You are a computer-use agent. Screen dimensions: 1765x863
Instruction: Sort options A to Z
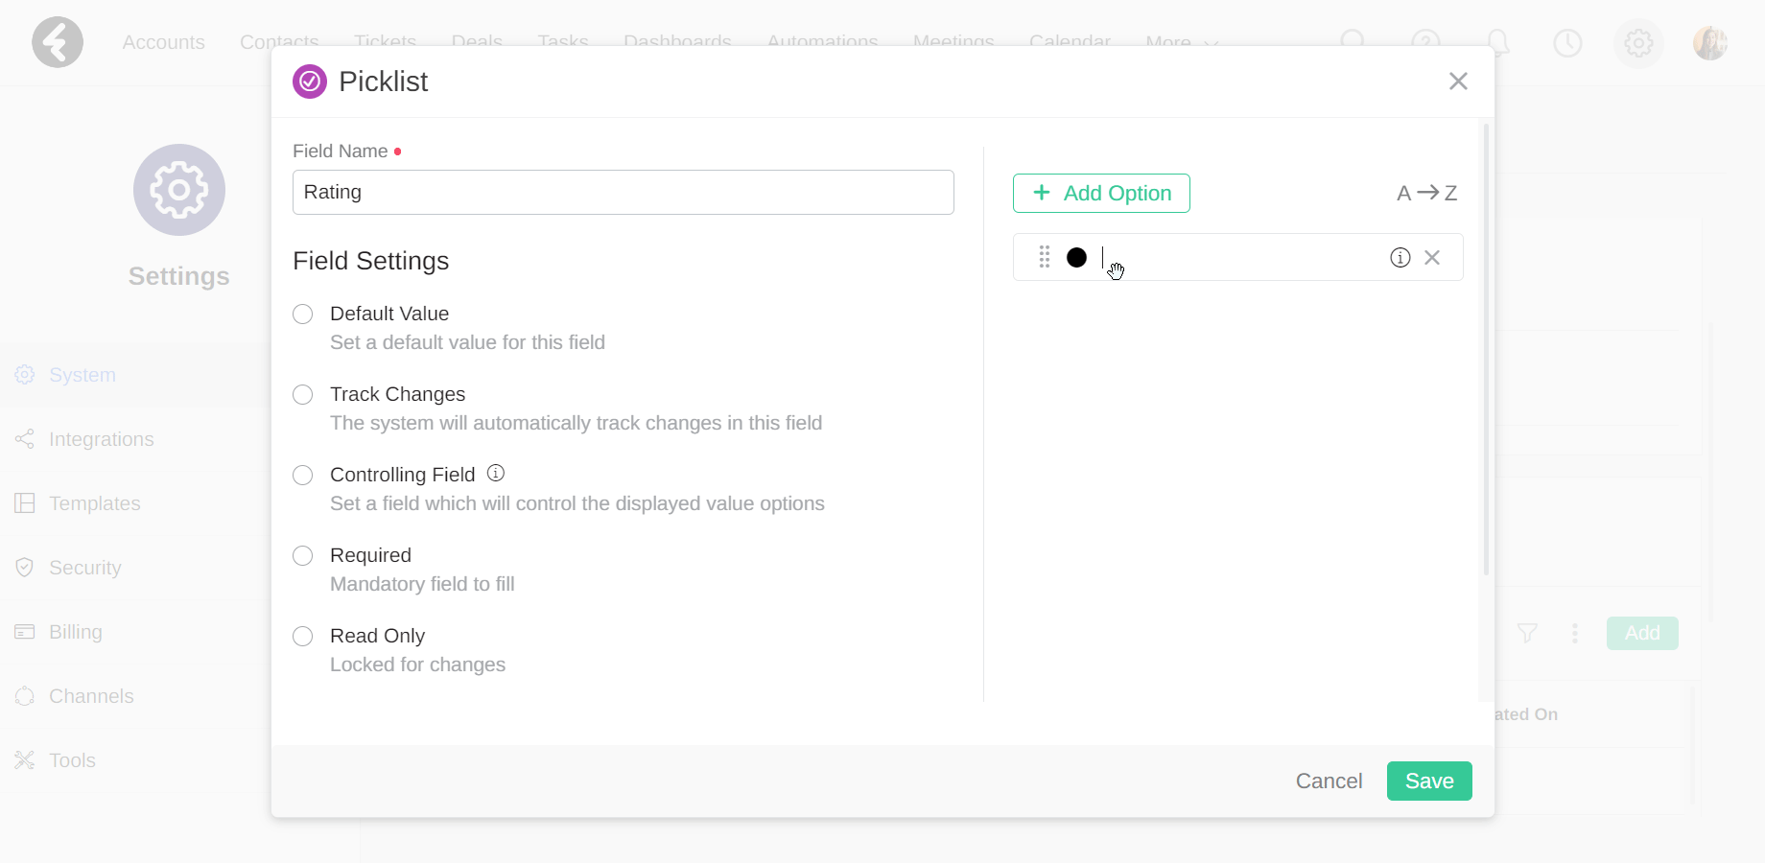[x=1427, y=193]
